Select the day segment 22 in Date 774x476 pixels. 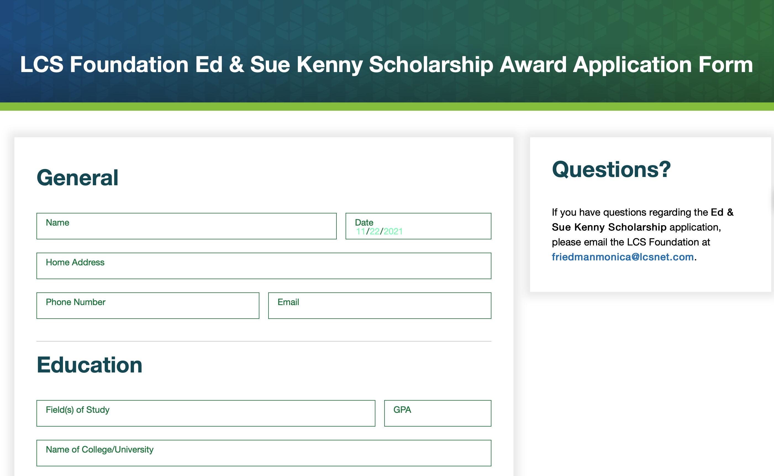point(374,231)
